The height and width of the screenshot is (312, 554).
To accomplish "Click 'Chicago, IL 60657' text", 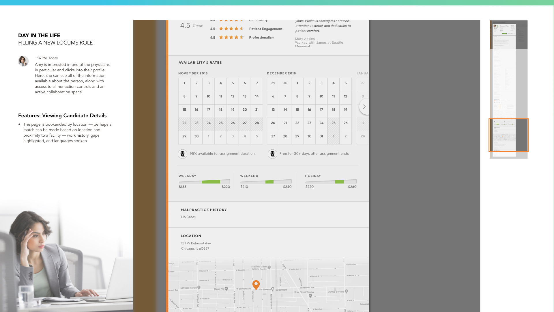I will (195, 248).
